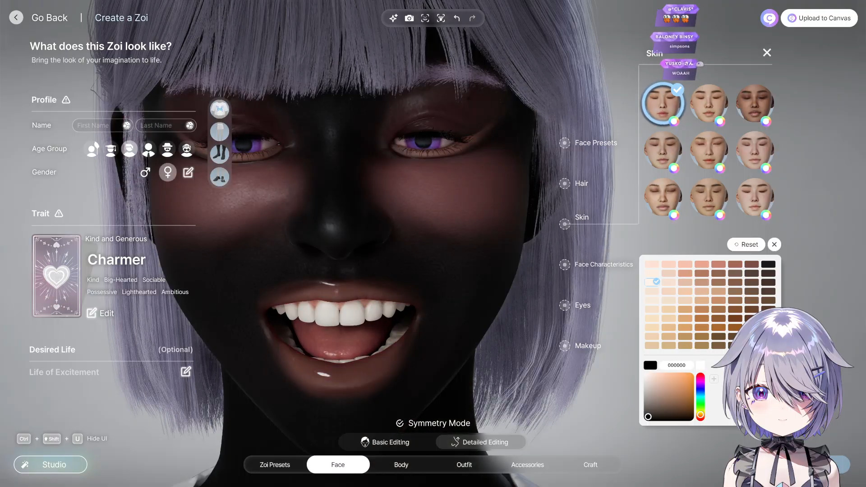The height and width of the screenshot is (487, 866).
Task: Choose the middle-aged hat and mustache age group
Action: [167, 149]
